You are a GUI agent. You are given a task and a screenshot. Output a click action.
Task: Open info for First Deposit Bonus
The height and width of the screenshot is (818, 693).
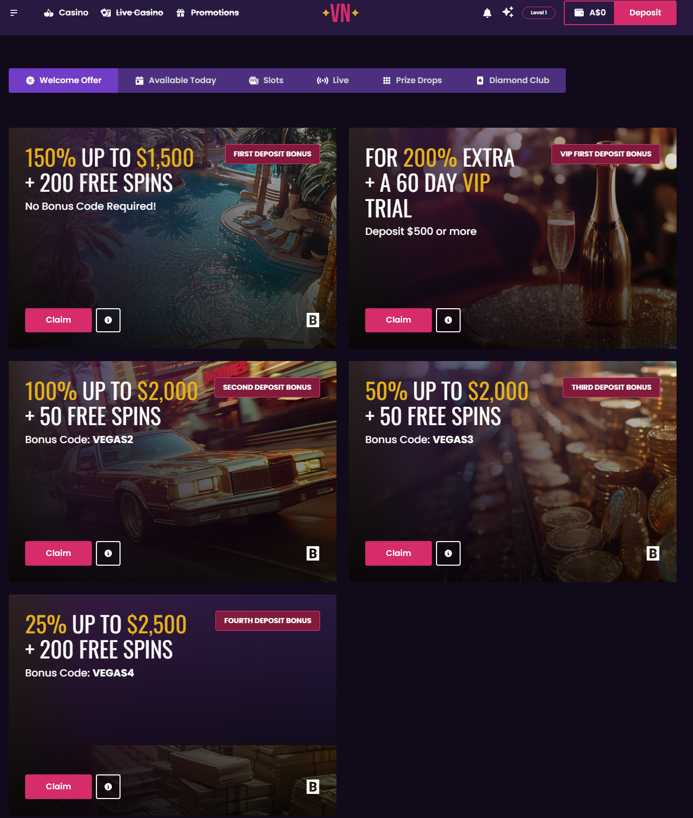tap(108, 320)
